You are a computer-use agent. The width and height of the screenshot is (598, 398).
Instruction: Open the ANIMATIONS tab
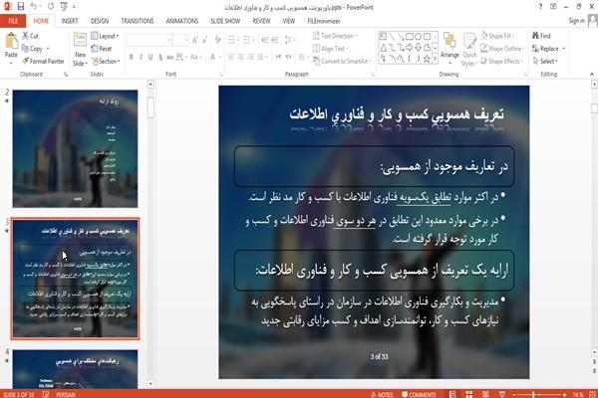(x=182, y=21)
